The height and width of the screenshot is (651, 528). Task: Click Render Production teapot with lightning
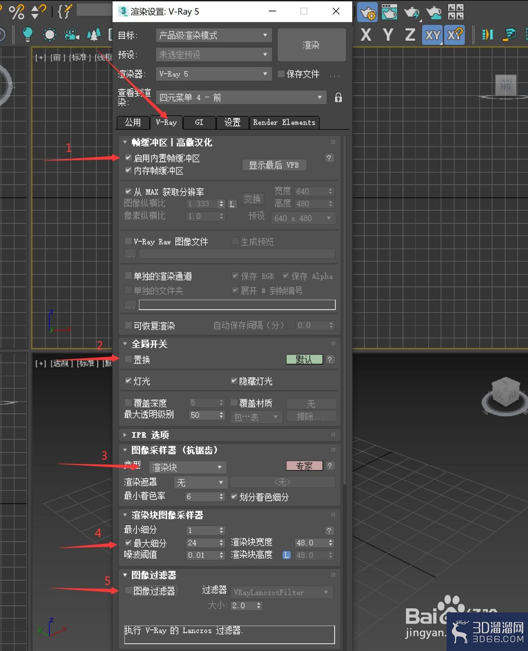[x=412, y=12]
